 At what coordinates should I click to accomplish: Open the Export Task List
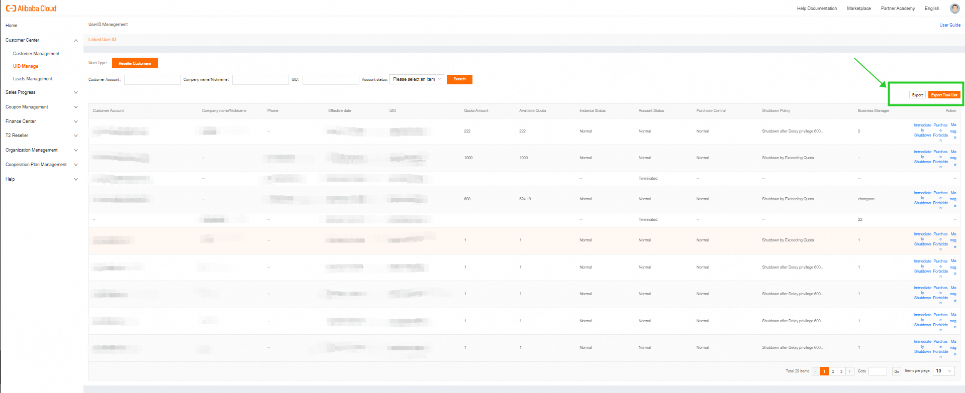[x=944, y=95]
